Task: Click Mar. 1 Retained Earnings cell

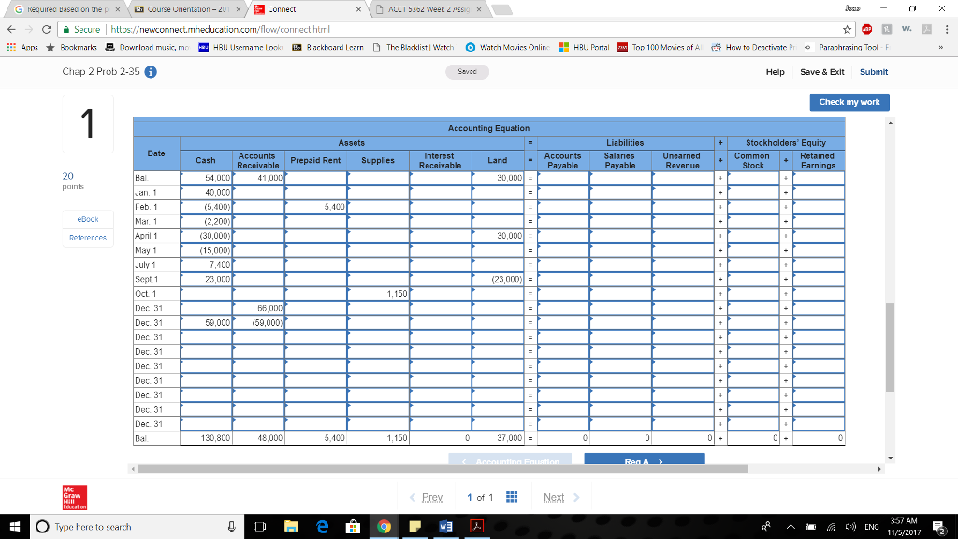Action: [818, 222]
